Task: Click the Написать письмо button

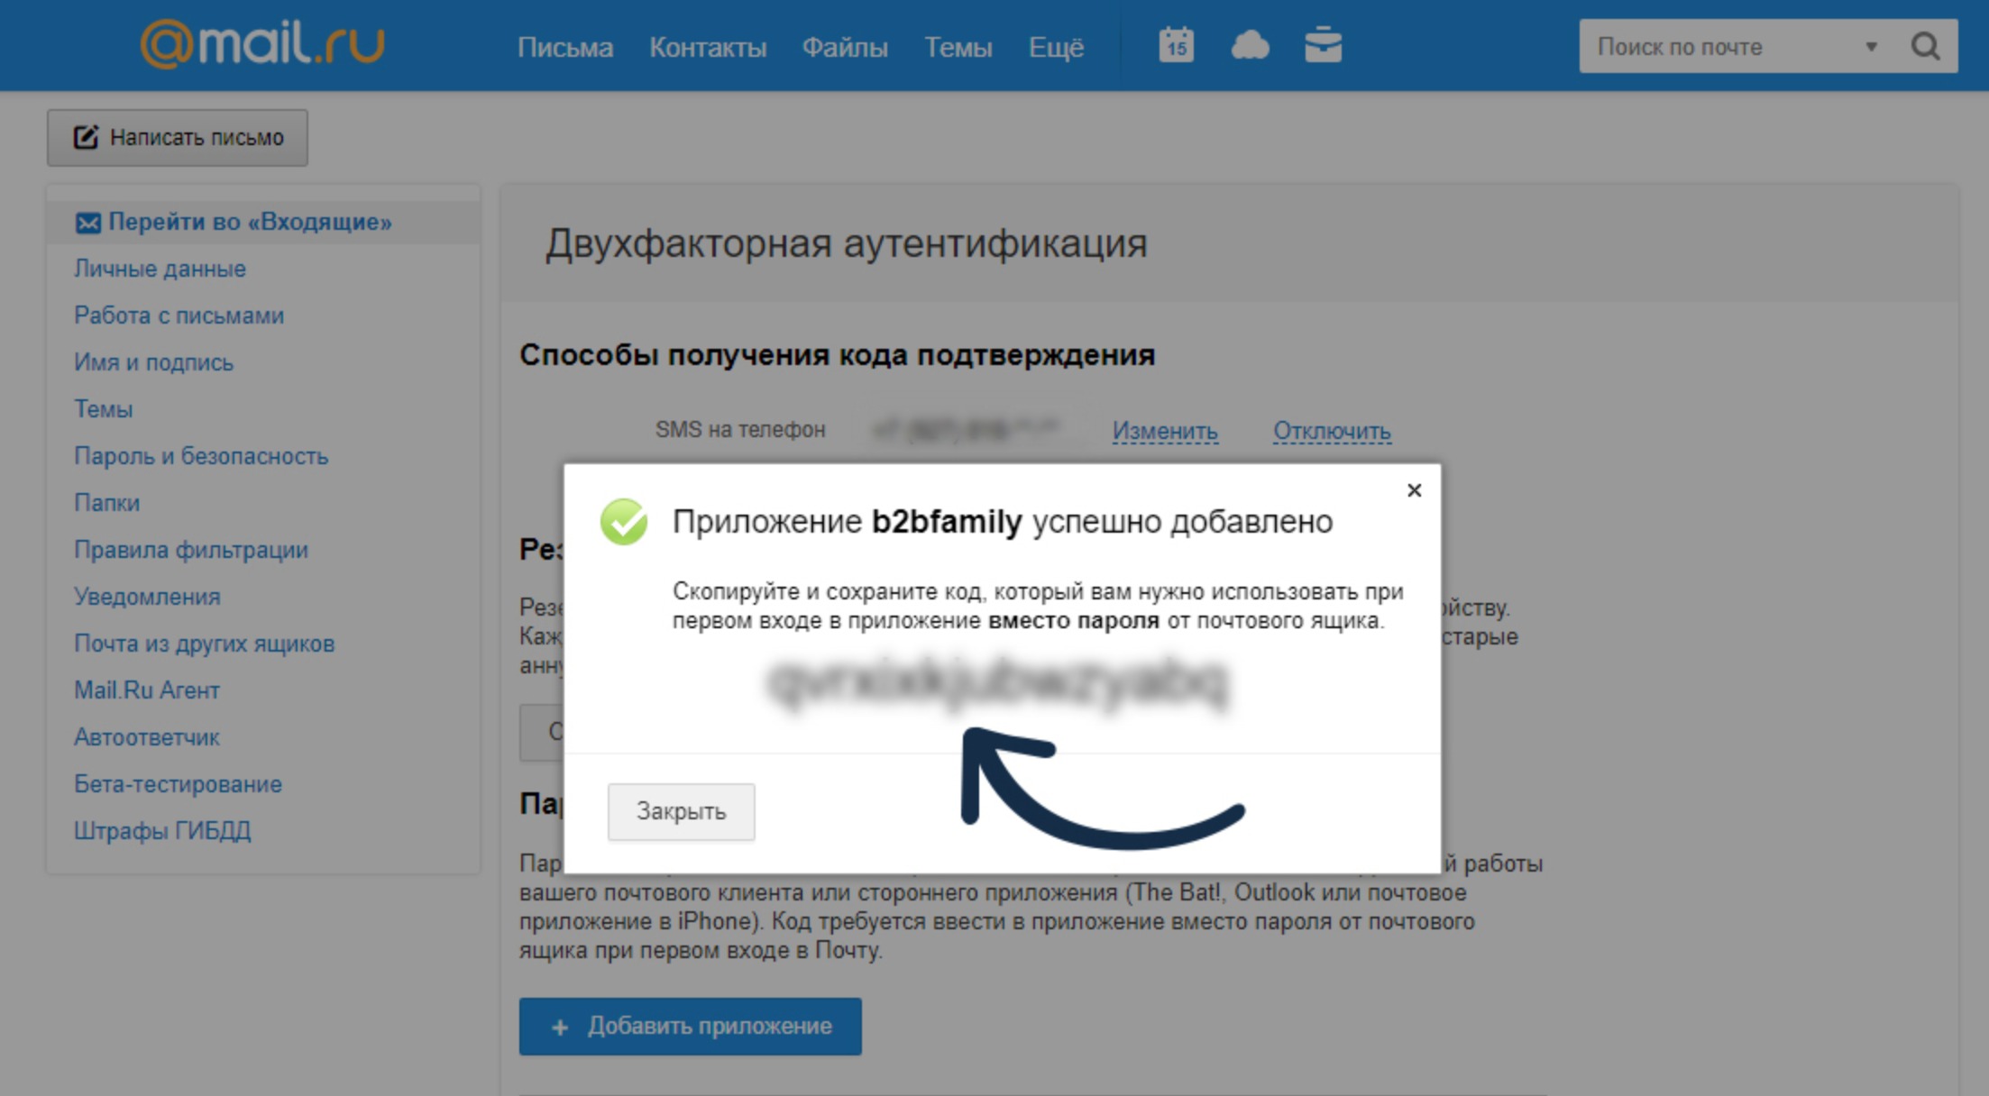Action: [x=178, y=138]
